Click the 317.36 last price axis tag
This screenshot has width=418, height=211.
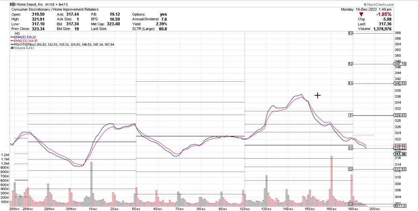point(400,154)
